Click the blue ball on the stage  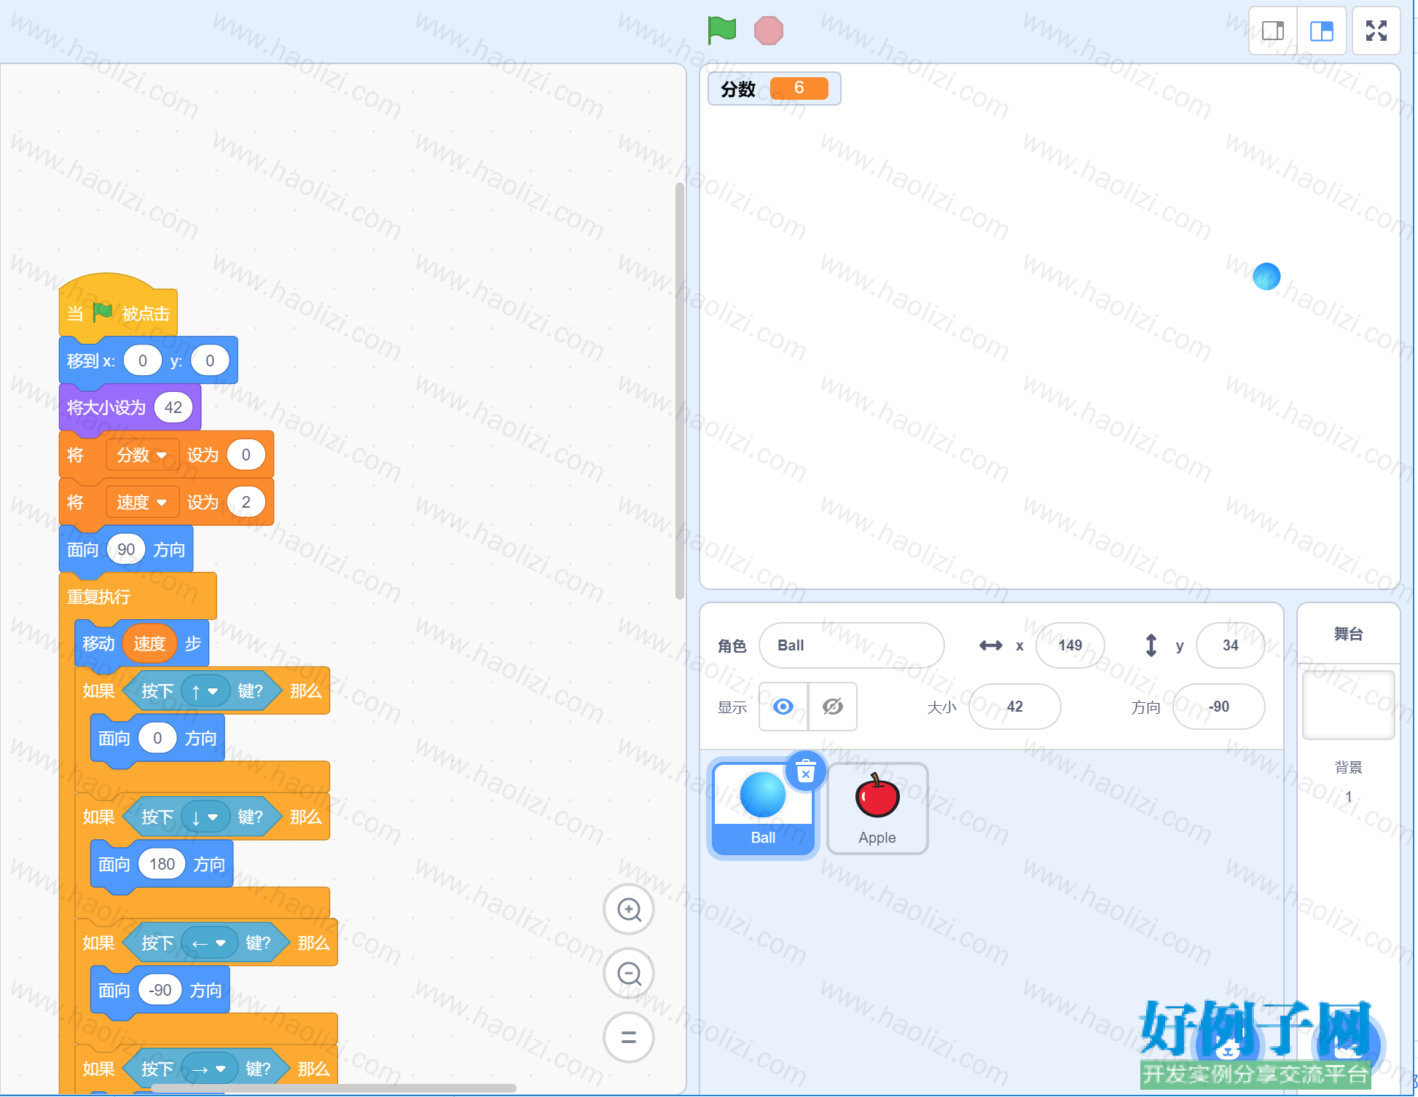[x=1266, y=277]
